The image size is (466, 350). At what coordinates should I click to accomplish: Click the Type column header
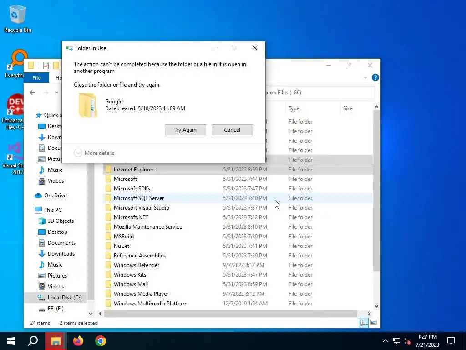313,108
